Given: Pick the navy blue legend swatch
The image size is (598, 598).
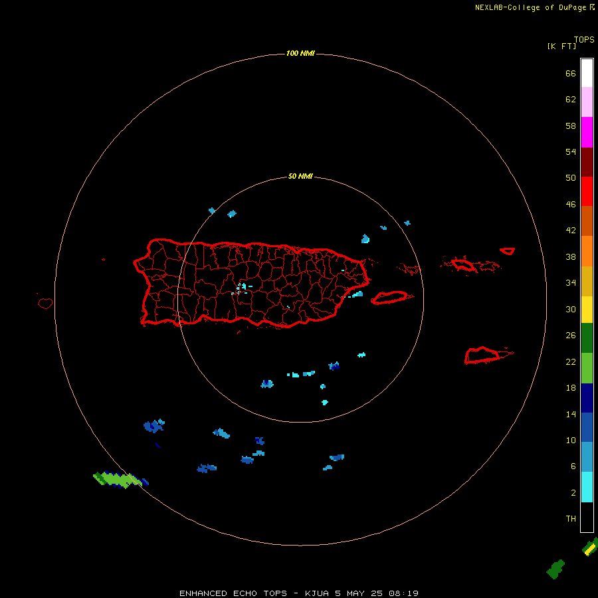Looking at the screenshot, I should point(587,398).
